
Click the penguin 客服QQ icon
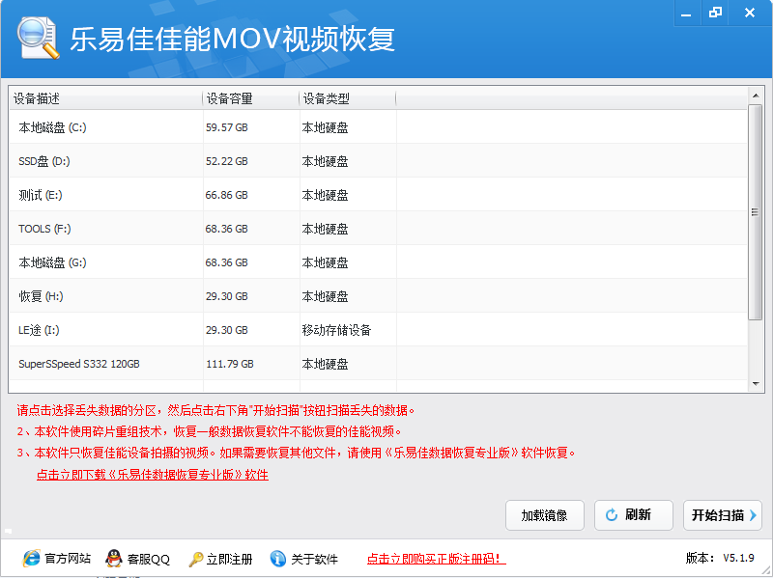point(114,559)
